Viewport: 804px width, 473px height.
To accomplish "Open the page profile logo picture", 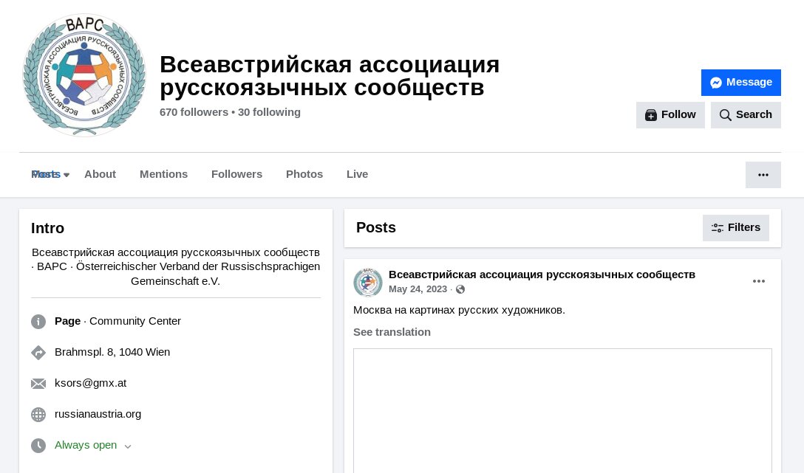I will click(x=84, y=75).
